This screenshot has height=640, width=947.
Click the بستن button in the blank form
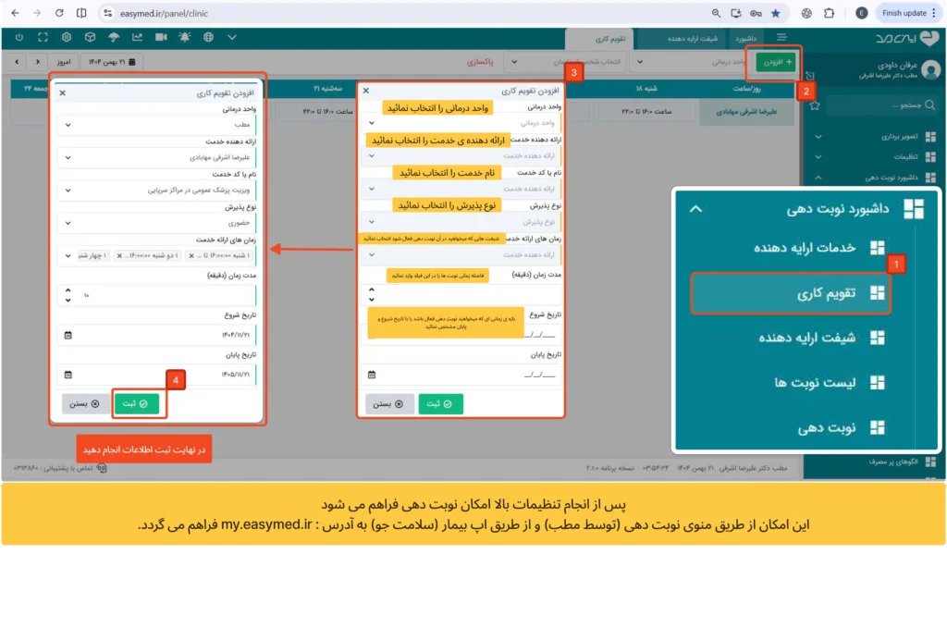[x=389, y=403]
